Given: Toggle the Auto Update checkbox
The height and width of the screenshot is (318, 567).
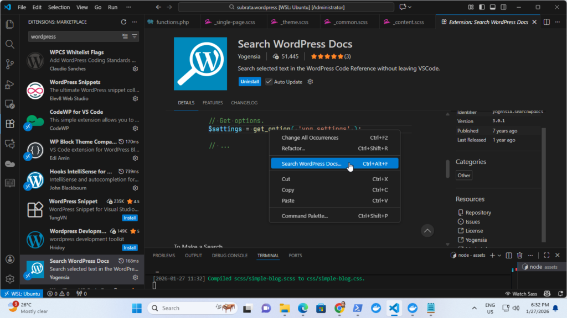Looking at the screenshot, I should coord(269,82).
